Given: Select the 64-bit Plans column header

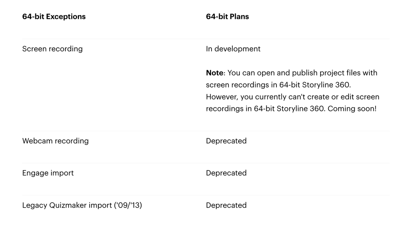Looking at the screenshot, I should point(227,17).
